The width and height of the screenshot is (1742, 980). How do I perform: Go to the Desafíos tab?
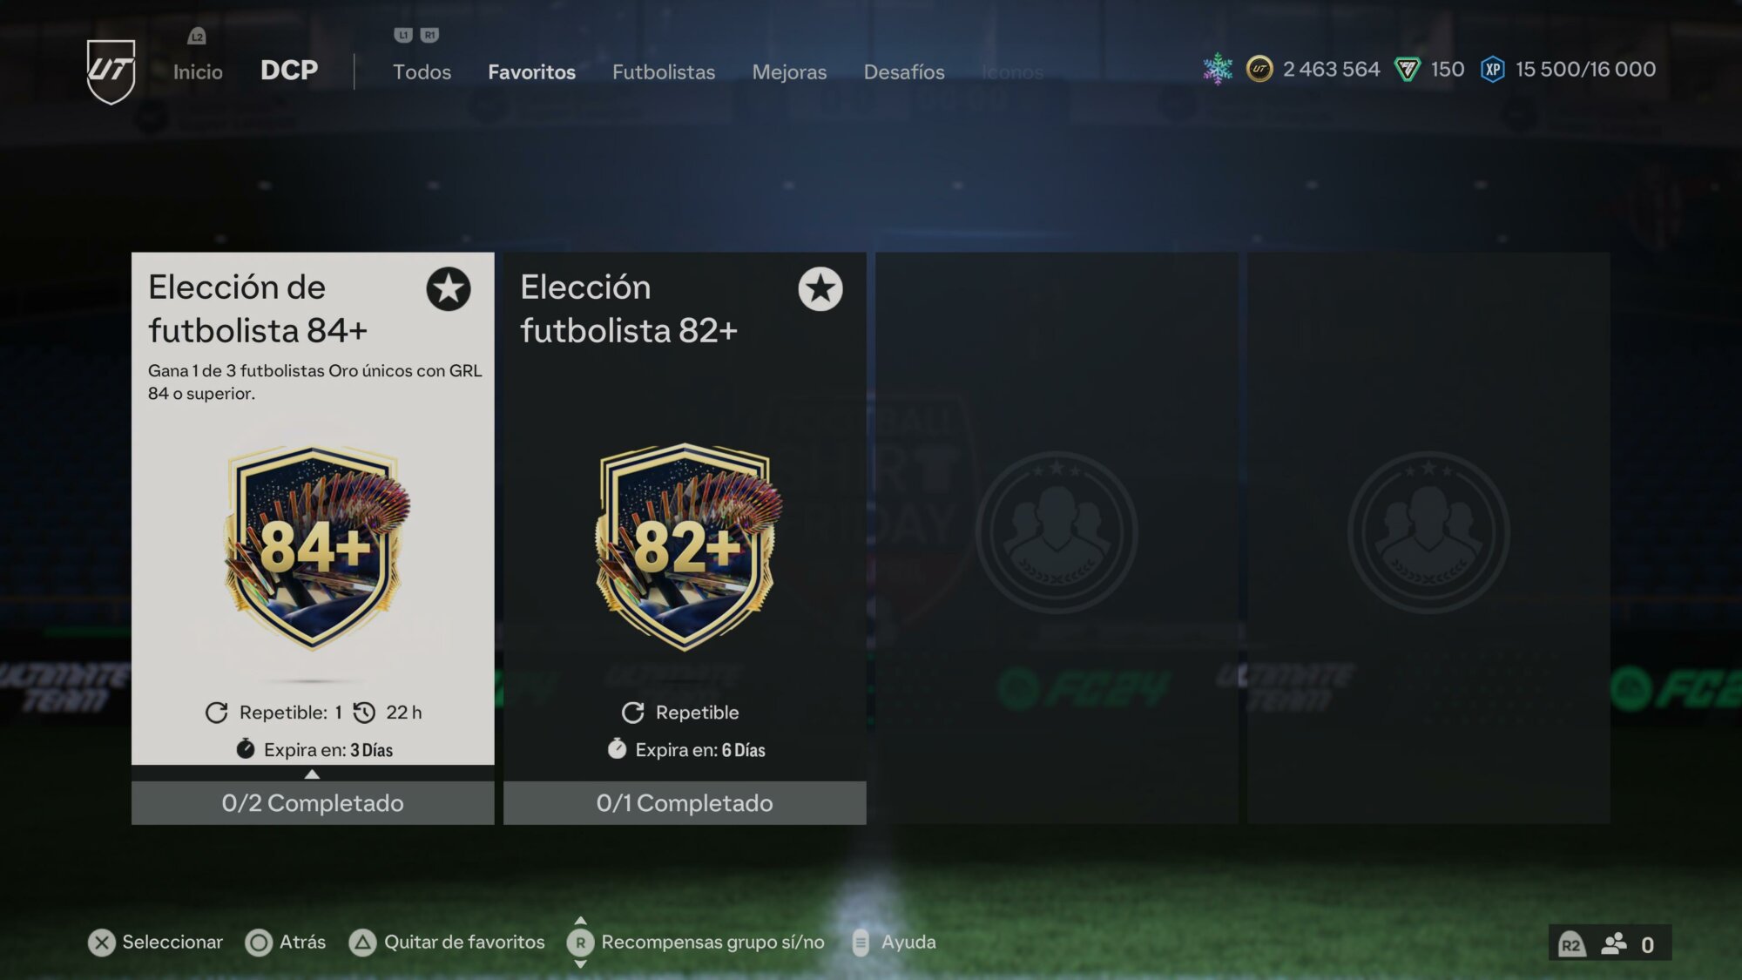pos(904,71)
